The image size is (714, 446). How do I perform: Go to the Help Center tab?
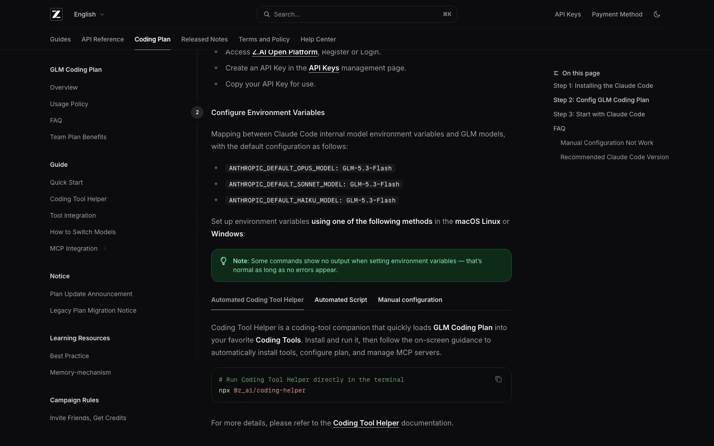318,39
